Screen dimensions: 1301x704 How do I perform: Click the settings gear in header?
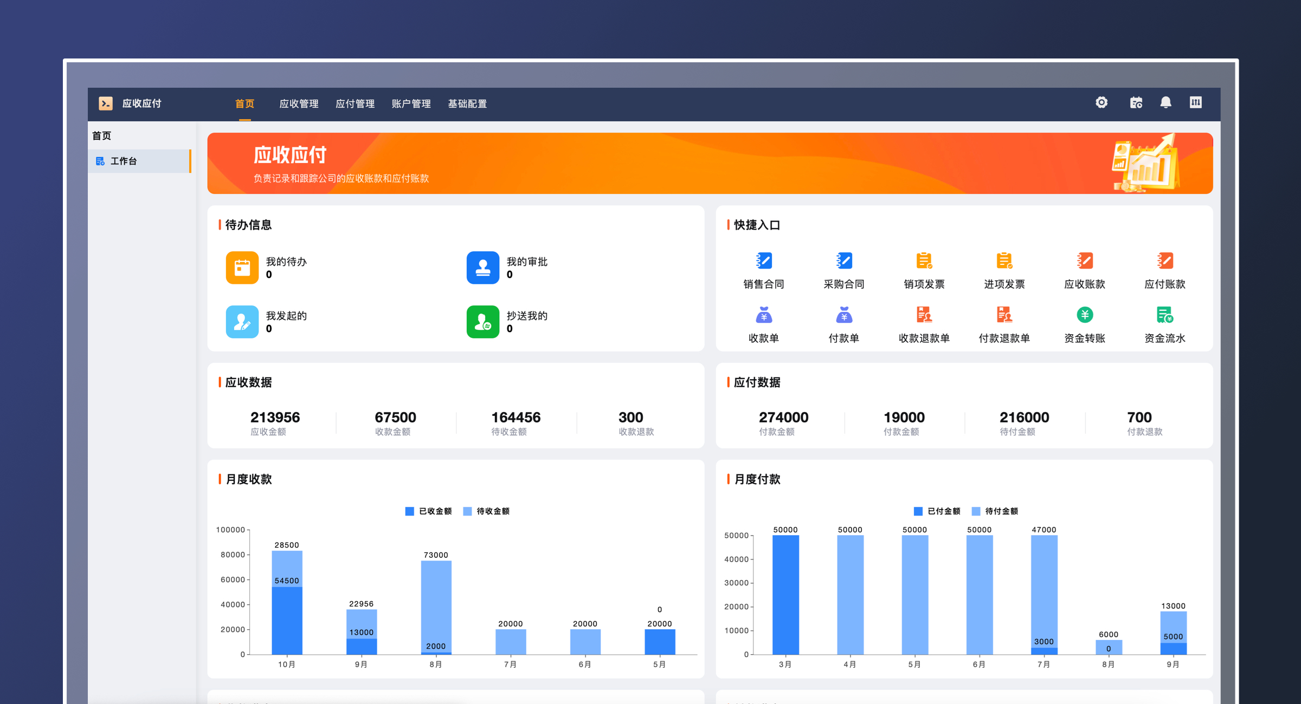point(1101,102)
